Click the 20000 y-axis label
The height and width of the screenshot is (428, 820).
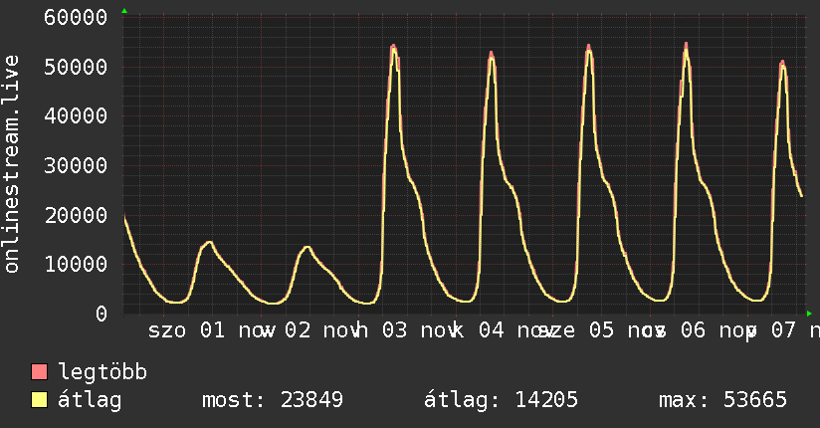[x=76, y=215]
